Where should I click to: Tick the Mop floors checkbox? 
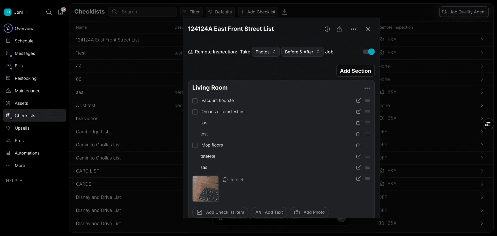pos(195,145)
